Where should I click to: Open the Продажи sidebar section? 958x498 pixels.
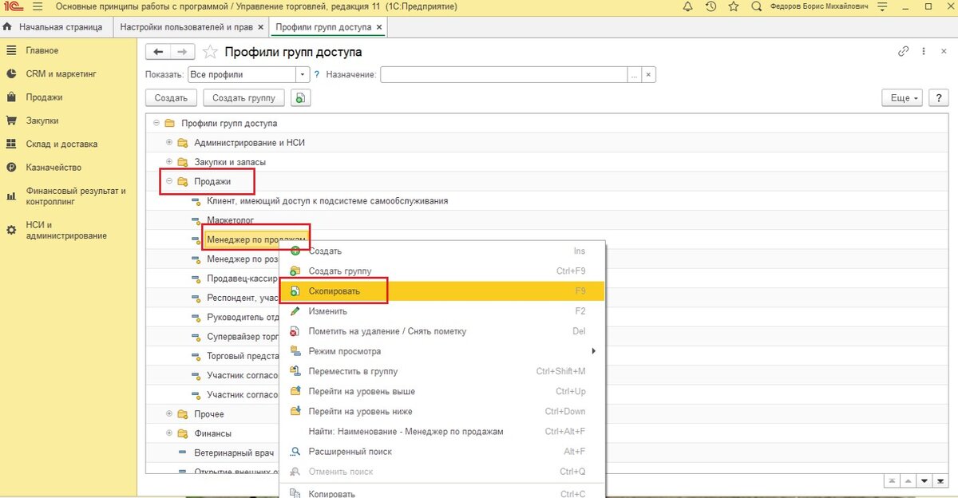click(x=45, y=97)
